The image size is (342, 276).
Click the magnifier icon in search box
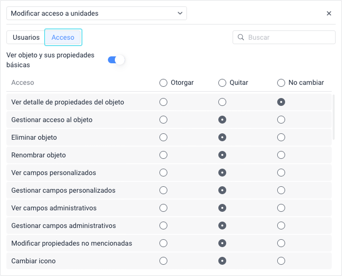click(x=241, y=37)
